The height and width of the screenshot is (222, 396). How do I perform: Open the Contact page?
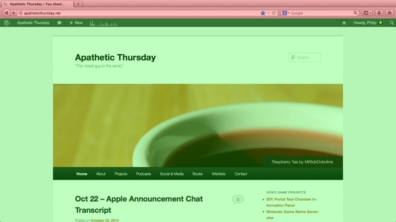tap(241, 174)
